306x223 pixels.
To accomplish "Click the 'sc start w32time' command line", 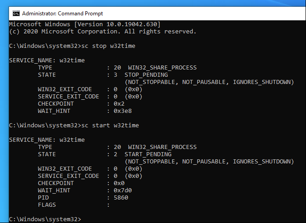I will point(74,125).
